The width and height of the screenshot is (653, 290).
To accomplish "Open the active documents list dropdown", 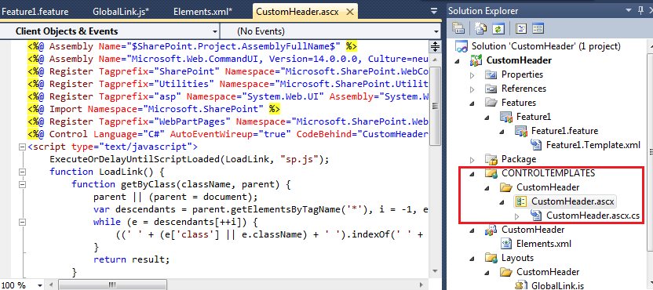I will point(434,12).
